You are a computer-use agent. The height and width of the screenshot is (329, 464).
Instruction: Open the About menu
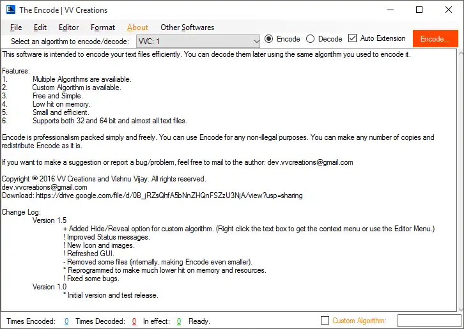(137, 27)
